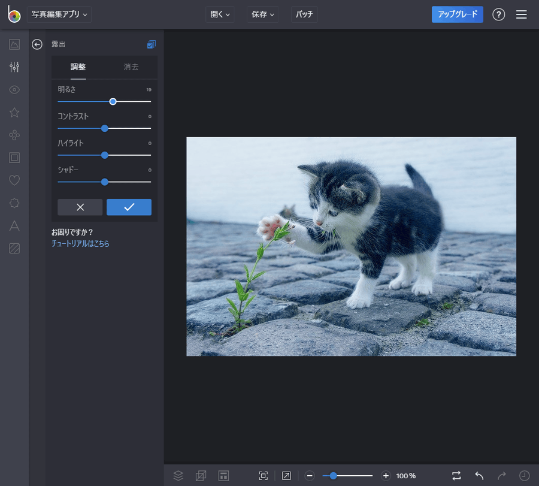Switch to the 消去 tab
The height and width of the screenshot is (486, 539).
coord(131,67)
